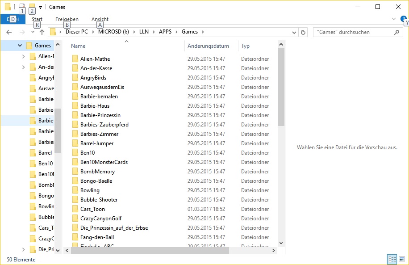Select the Barbies-Zauberpferd folder icon
Viewport: 409px width, 265px height.
pos(75,125)
